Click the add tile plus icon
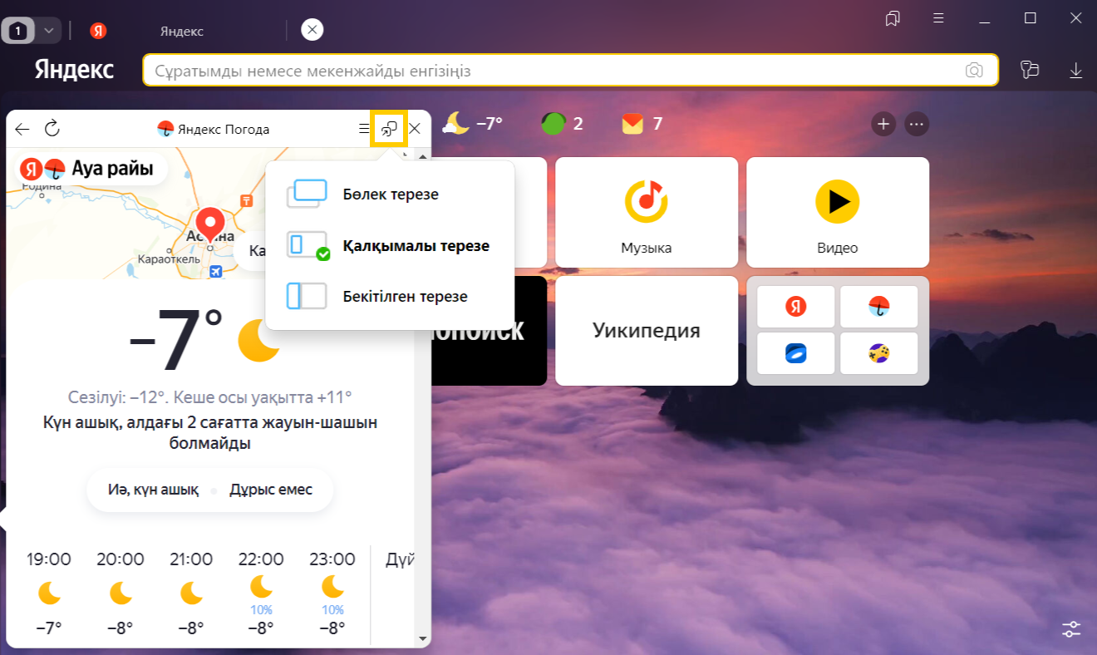Screen dimensions: 1097x655 tap(883, 124)
